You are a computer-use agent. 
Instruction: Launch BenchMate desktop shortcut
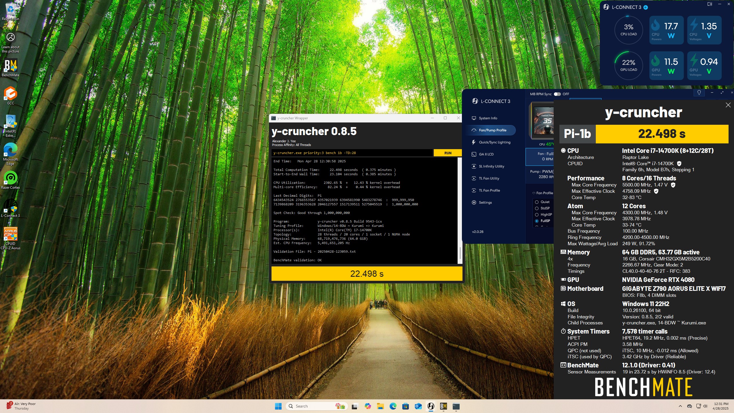11,68
